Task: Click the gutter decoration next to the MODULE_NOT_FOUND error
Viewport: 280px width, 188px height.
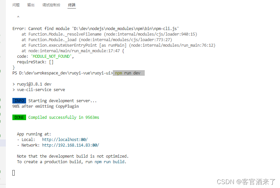Action: [2, 56]
